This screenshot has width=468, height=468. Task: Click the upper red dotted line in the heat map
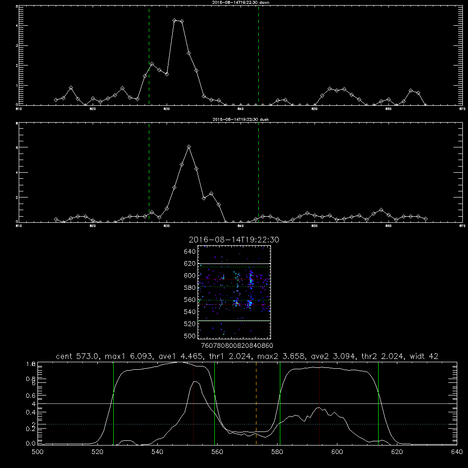pyautogui.click(x=234, y=279)
